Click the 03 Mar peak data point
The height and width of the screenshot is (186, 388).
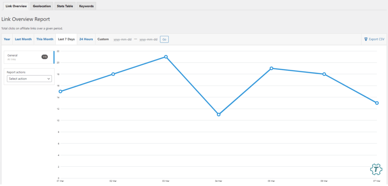point(166,57)
